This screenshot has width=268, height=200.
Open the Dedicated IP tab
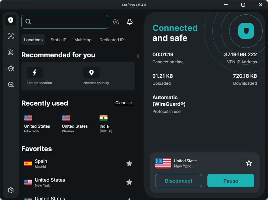112,40
